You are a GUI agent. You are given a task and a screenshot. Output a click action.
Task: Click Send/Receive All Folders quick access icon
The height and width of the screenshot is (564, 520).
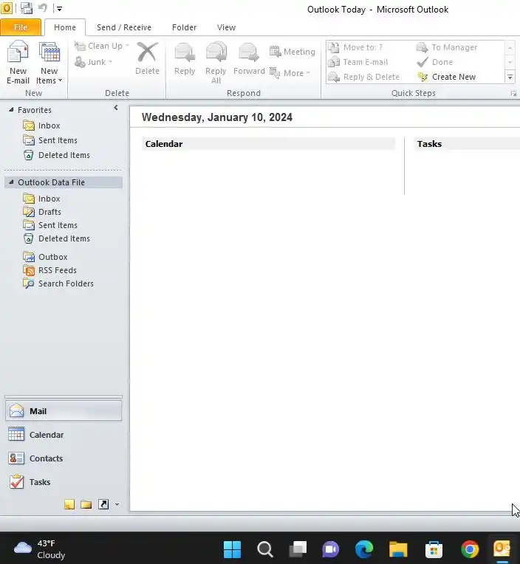(27, 8)
